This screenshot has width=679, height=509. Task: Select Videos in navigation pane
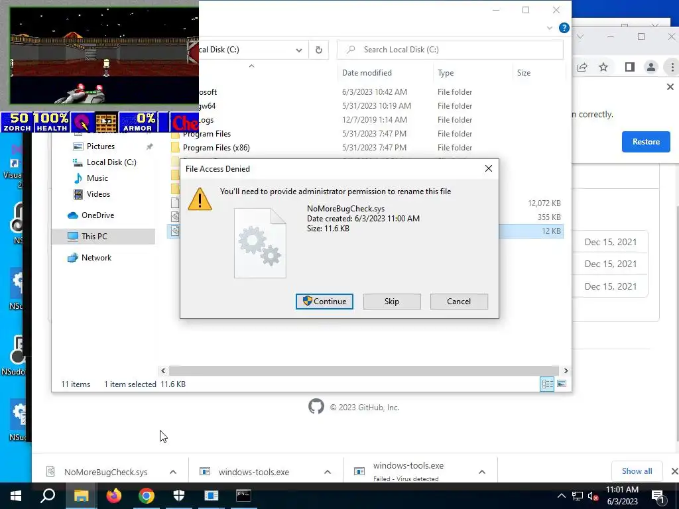pos(98,194)
